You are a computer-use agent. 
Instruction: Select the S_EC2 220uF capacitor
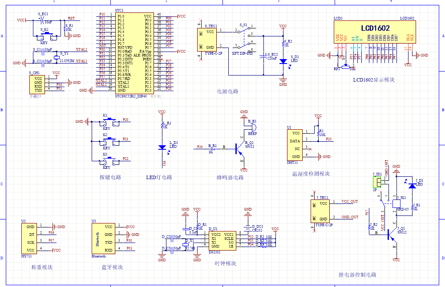tap(264, 56)
